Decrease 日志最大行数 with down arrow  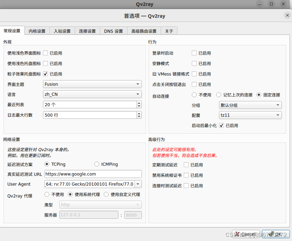[x=139, y=117]
